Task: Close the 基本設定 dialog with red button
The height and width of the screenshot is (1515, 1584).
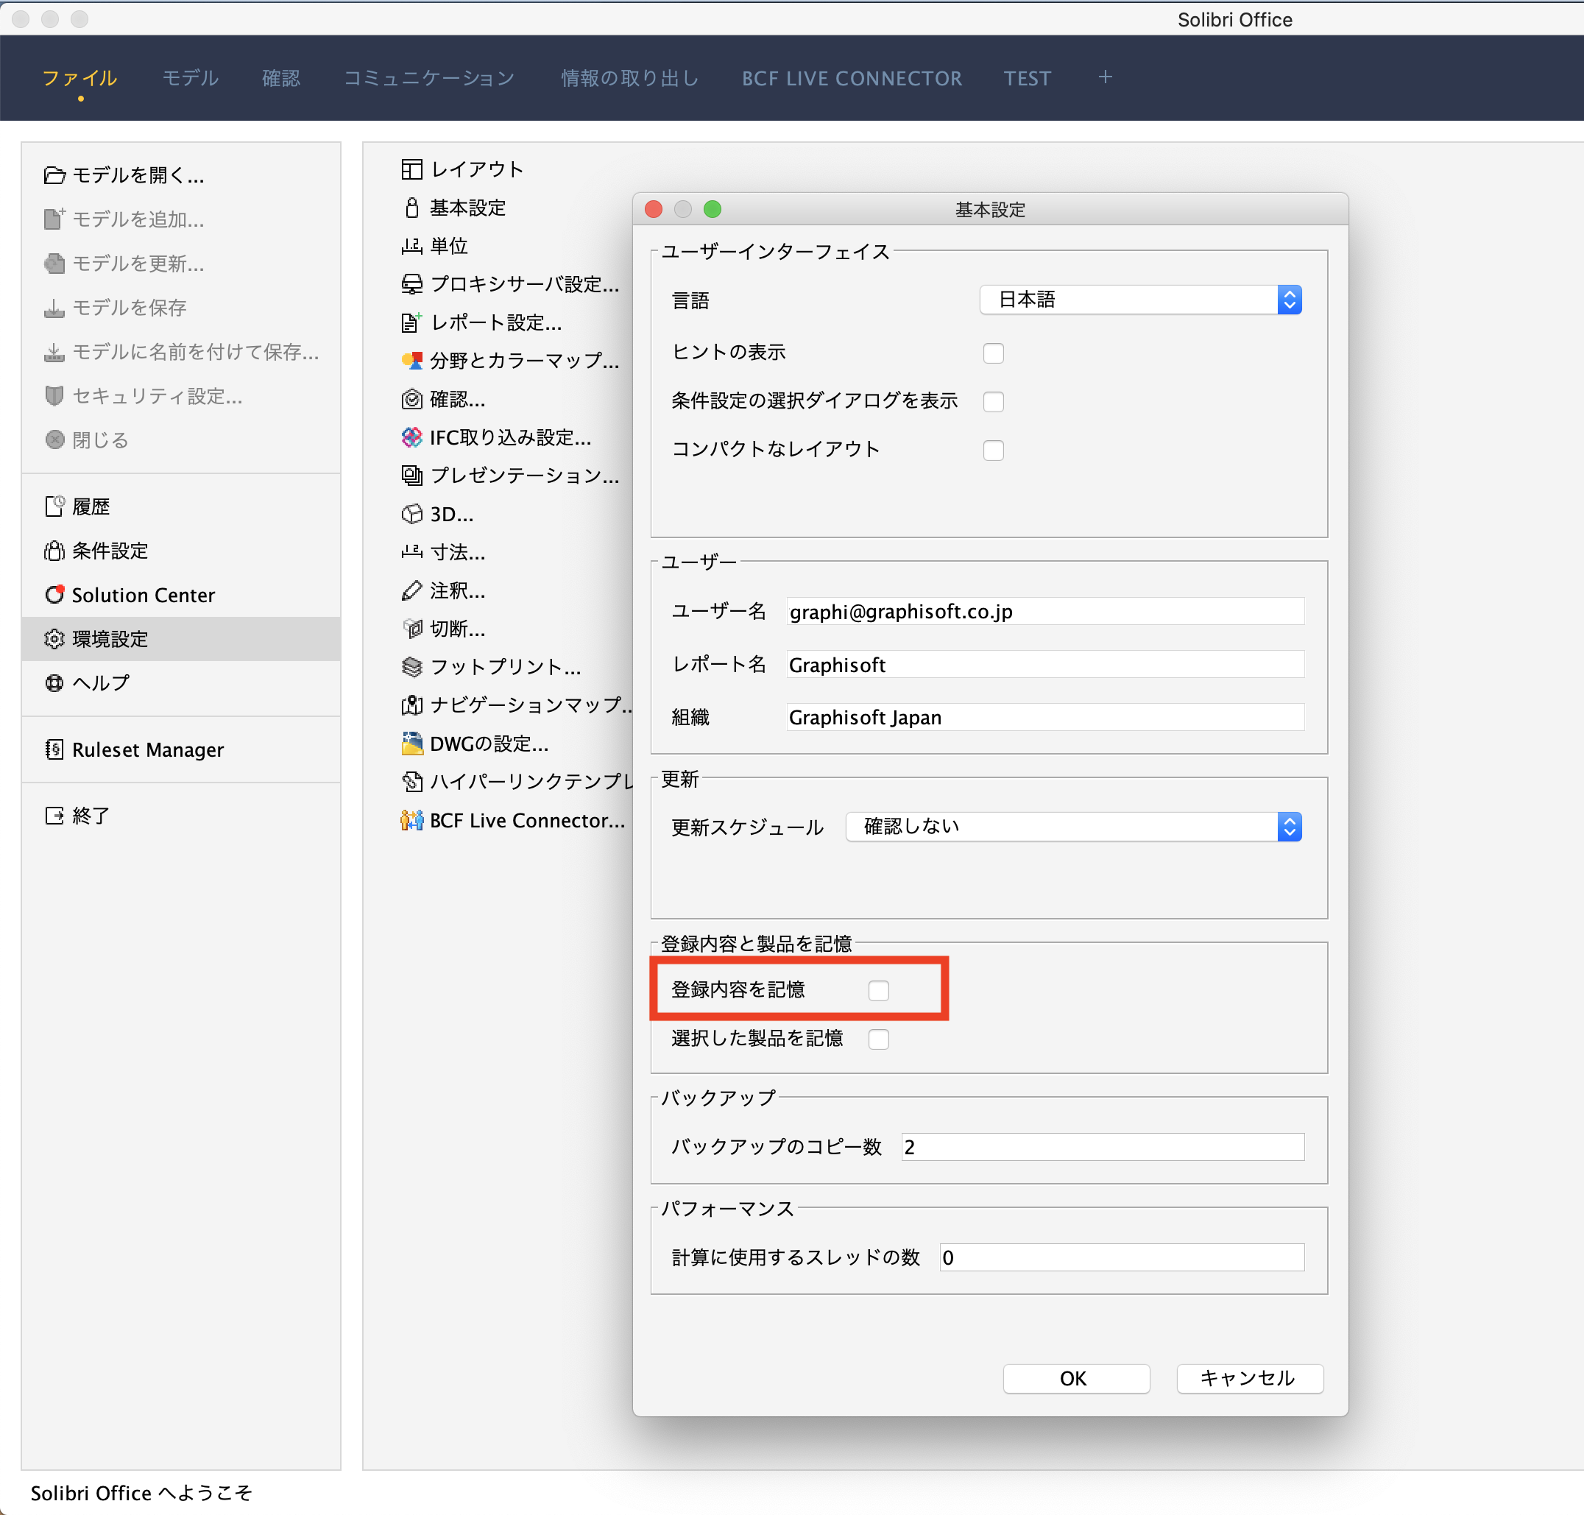Action: pos(654,209)
